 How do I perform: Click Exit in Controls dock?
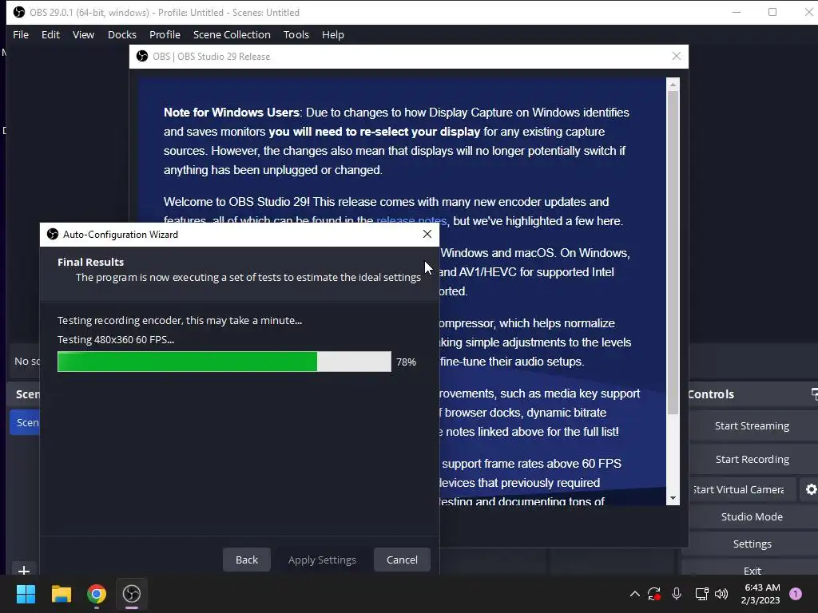[752, 570]
